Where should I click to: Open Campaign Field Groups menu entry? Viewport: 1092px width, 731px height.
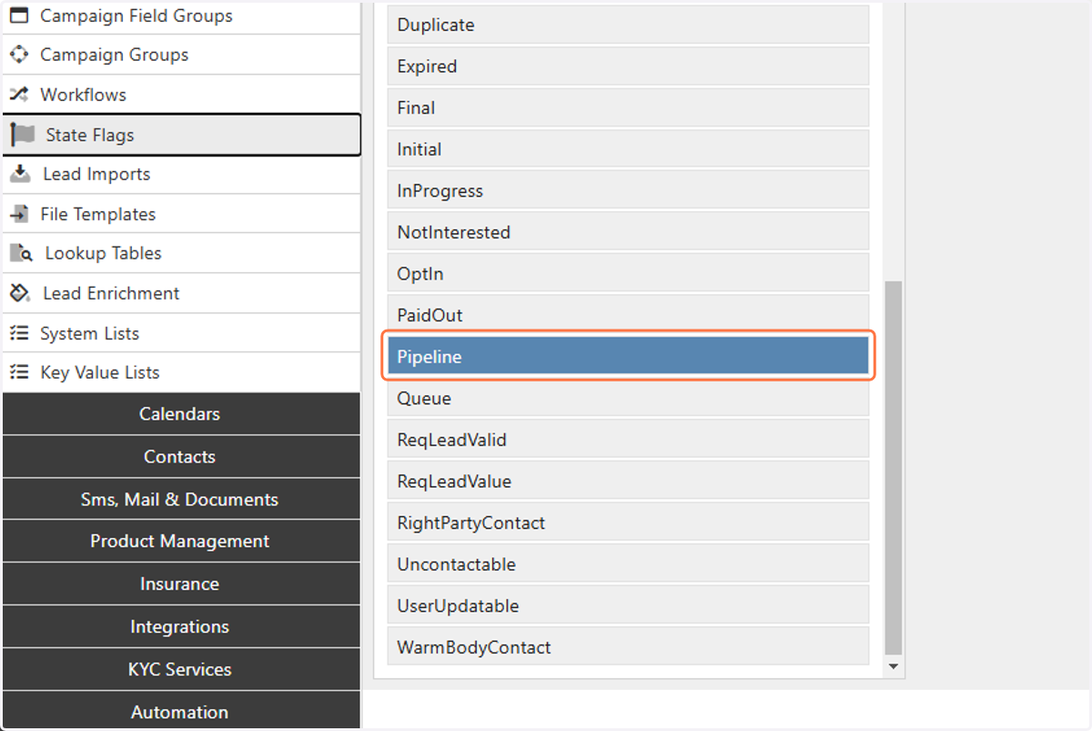[x=181, y=15]
